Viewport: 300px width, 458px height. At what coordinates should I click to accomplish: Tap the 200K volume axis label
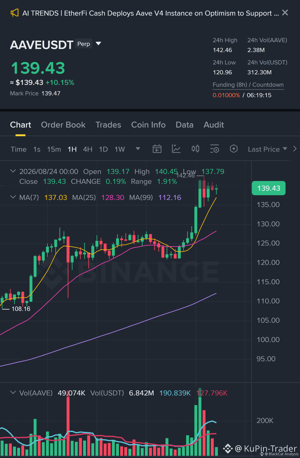(x=265, y=421)
